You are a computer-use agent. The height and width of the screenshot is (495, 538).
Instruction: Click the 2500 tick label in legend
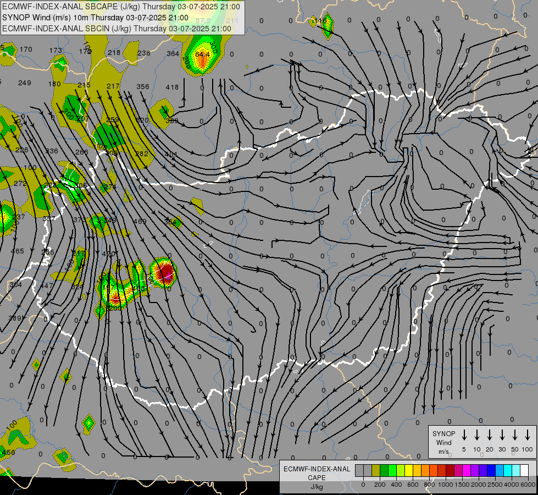(495, 485)
